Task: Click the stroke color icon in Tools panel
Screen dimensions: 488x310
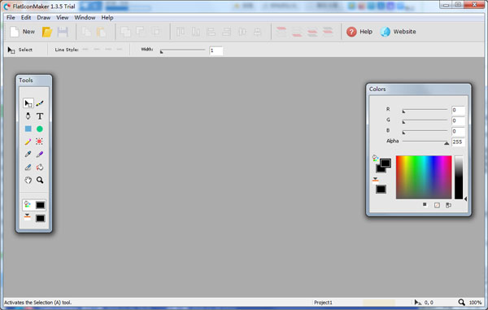Action: (28, 217)
